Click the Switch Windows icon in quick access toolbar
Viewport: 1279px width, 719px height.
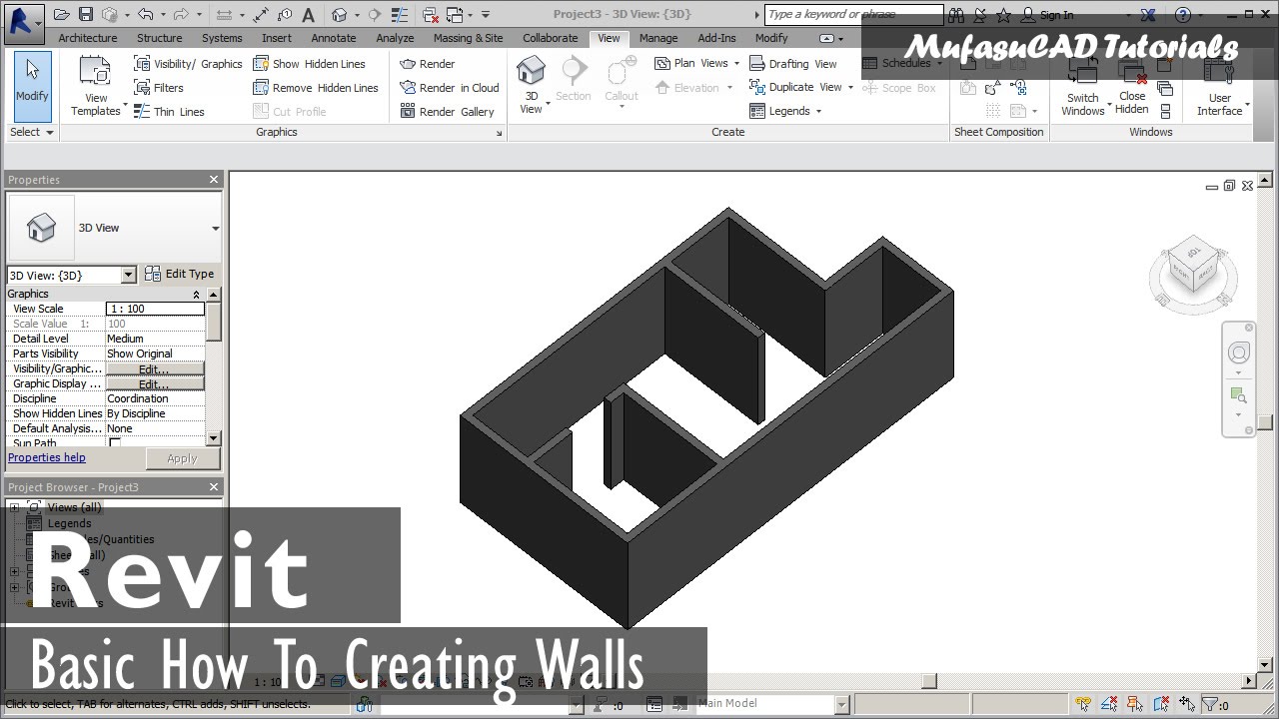(455, 15)
